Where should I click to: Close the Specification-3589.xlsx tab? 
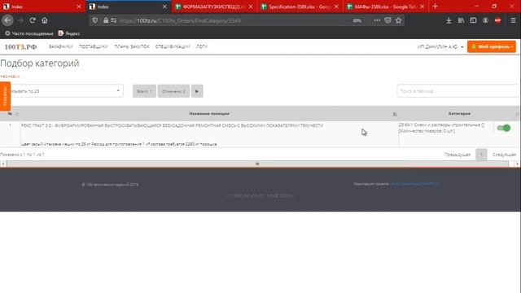(336, 7)
